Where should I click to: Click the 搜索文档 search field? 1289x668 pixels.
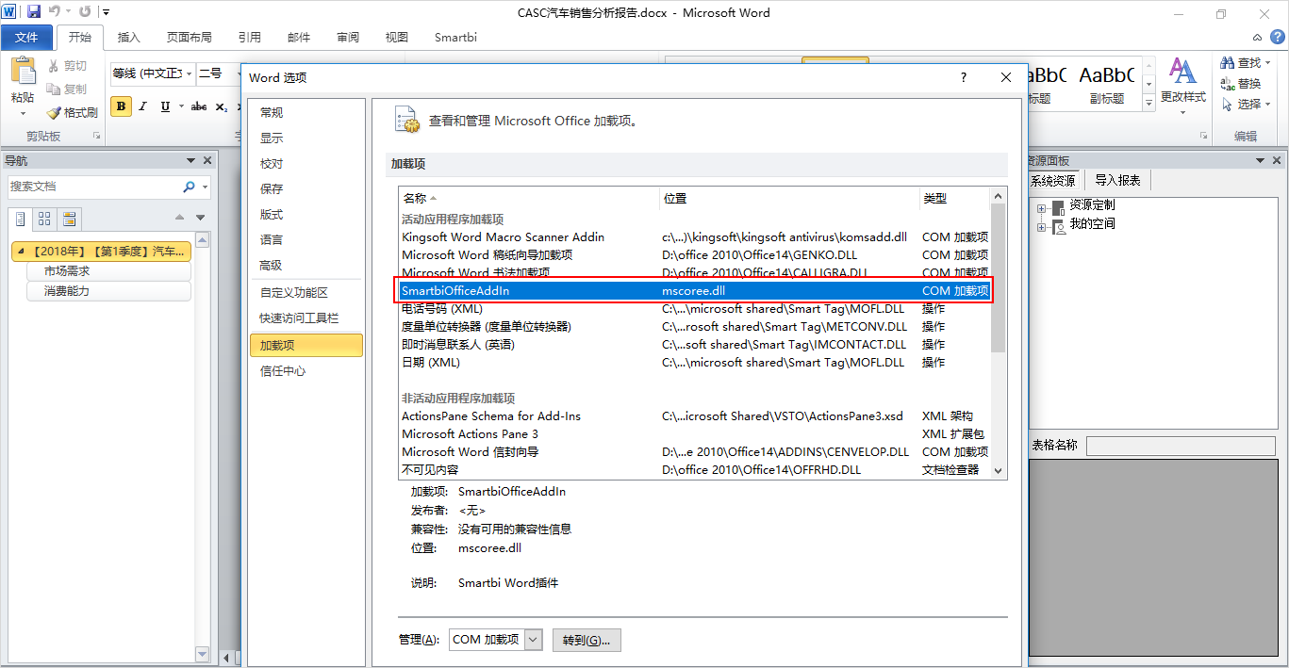pos(95,187)
